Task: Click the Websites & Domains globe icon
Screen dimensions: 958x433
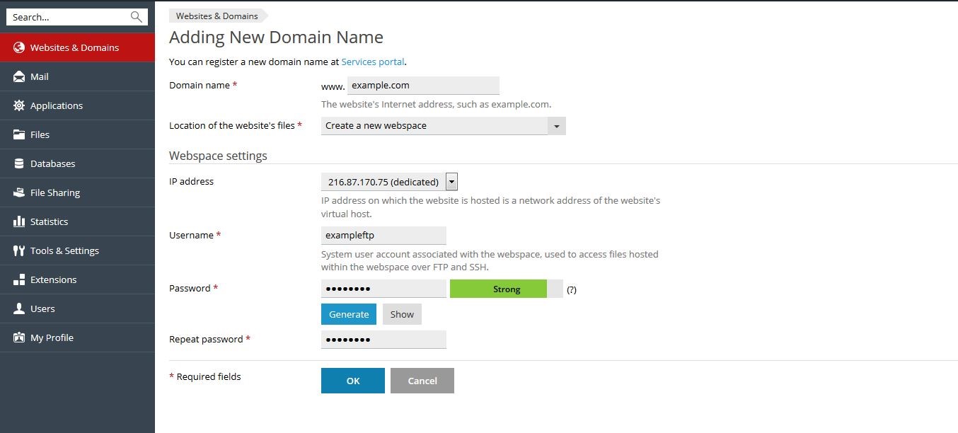Action: [x=19, y=47]
